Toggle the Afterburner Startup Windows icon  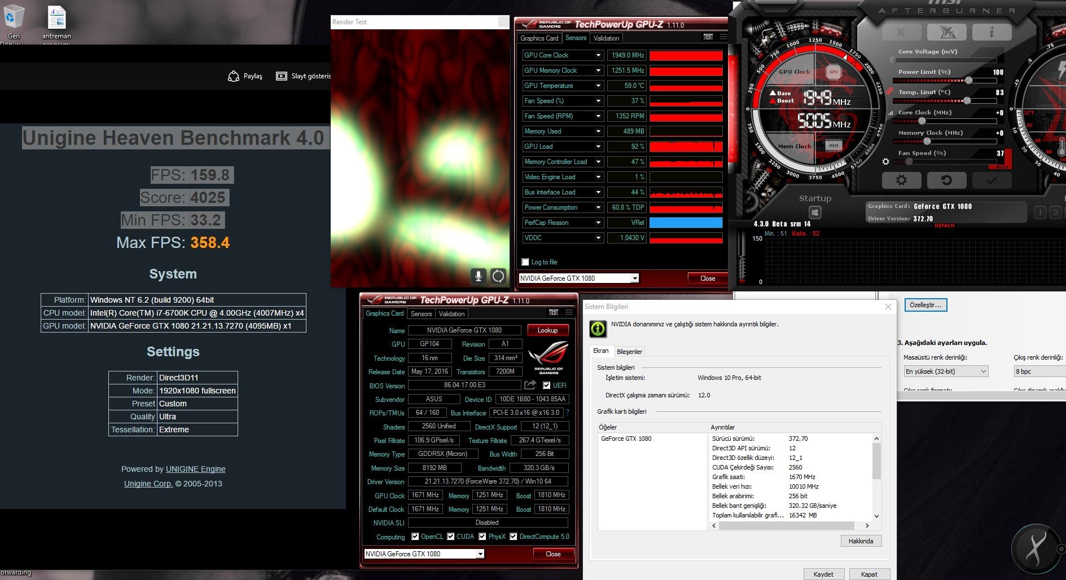815,212
